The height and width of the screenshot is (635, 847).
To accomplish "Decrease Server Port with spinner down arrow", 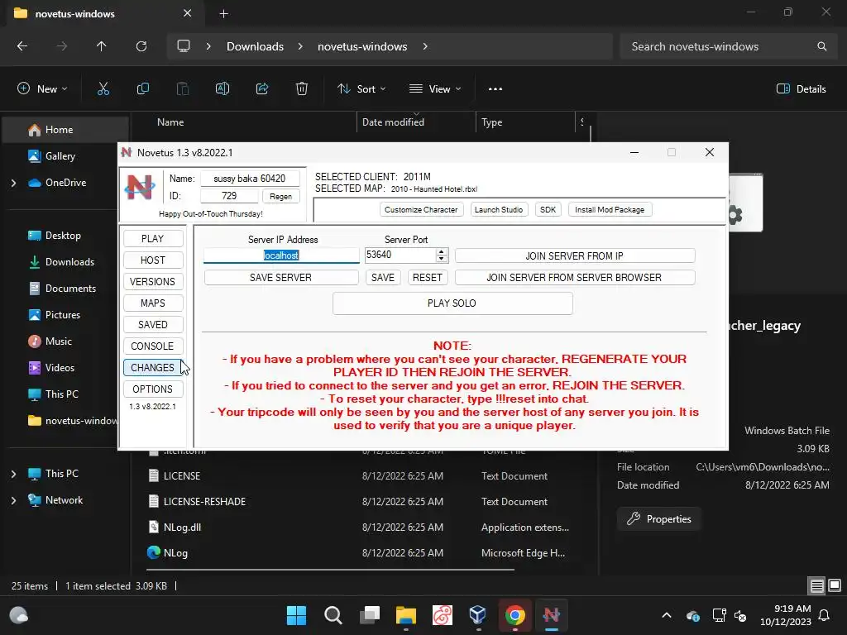I will [x=442, y=259].
